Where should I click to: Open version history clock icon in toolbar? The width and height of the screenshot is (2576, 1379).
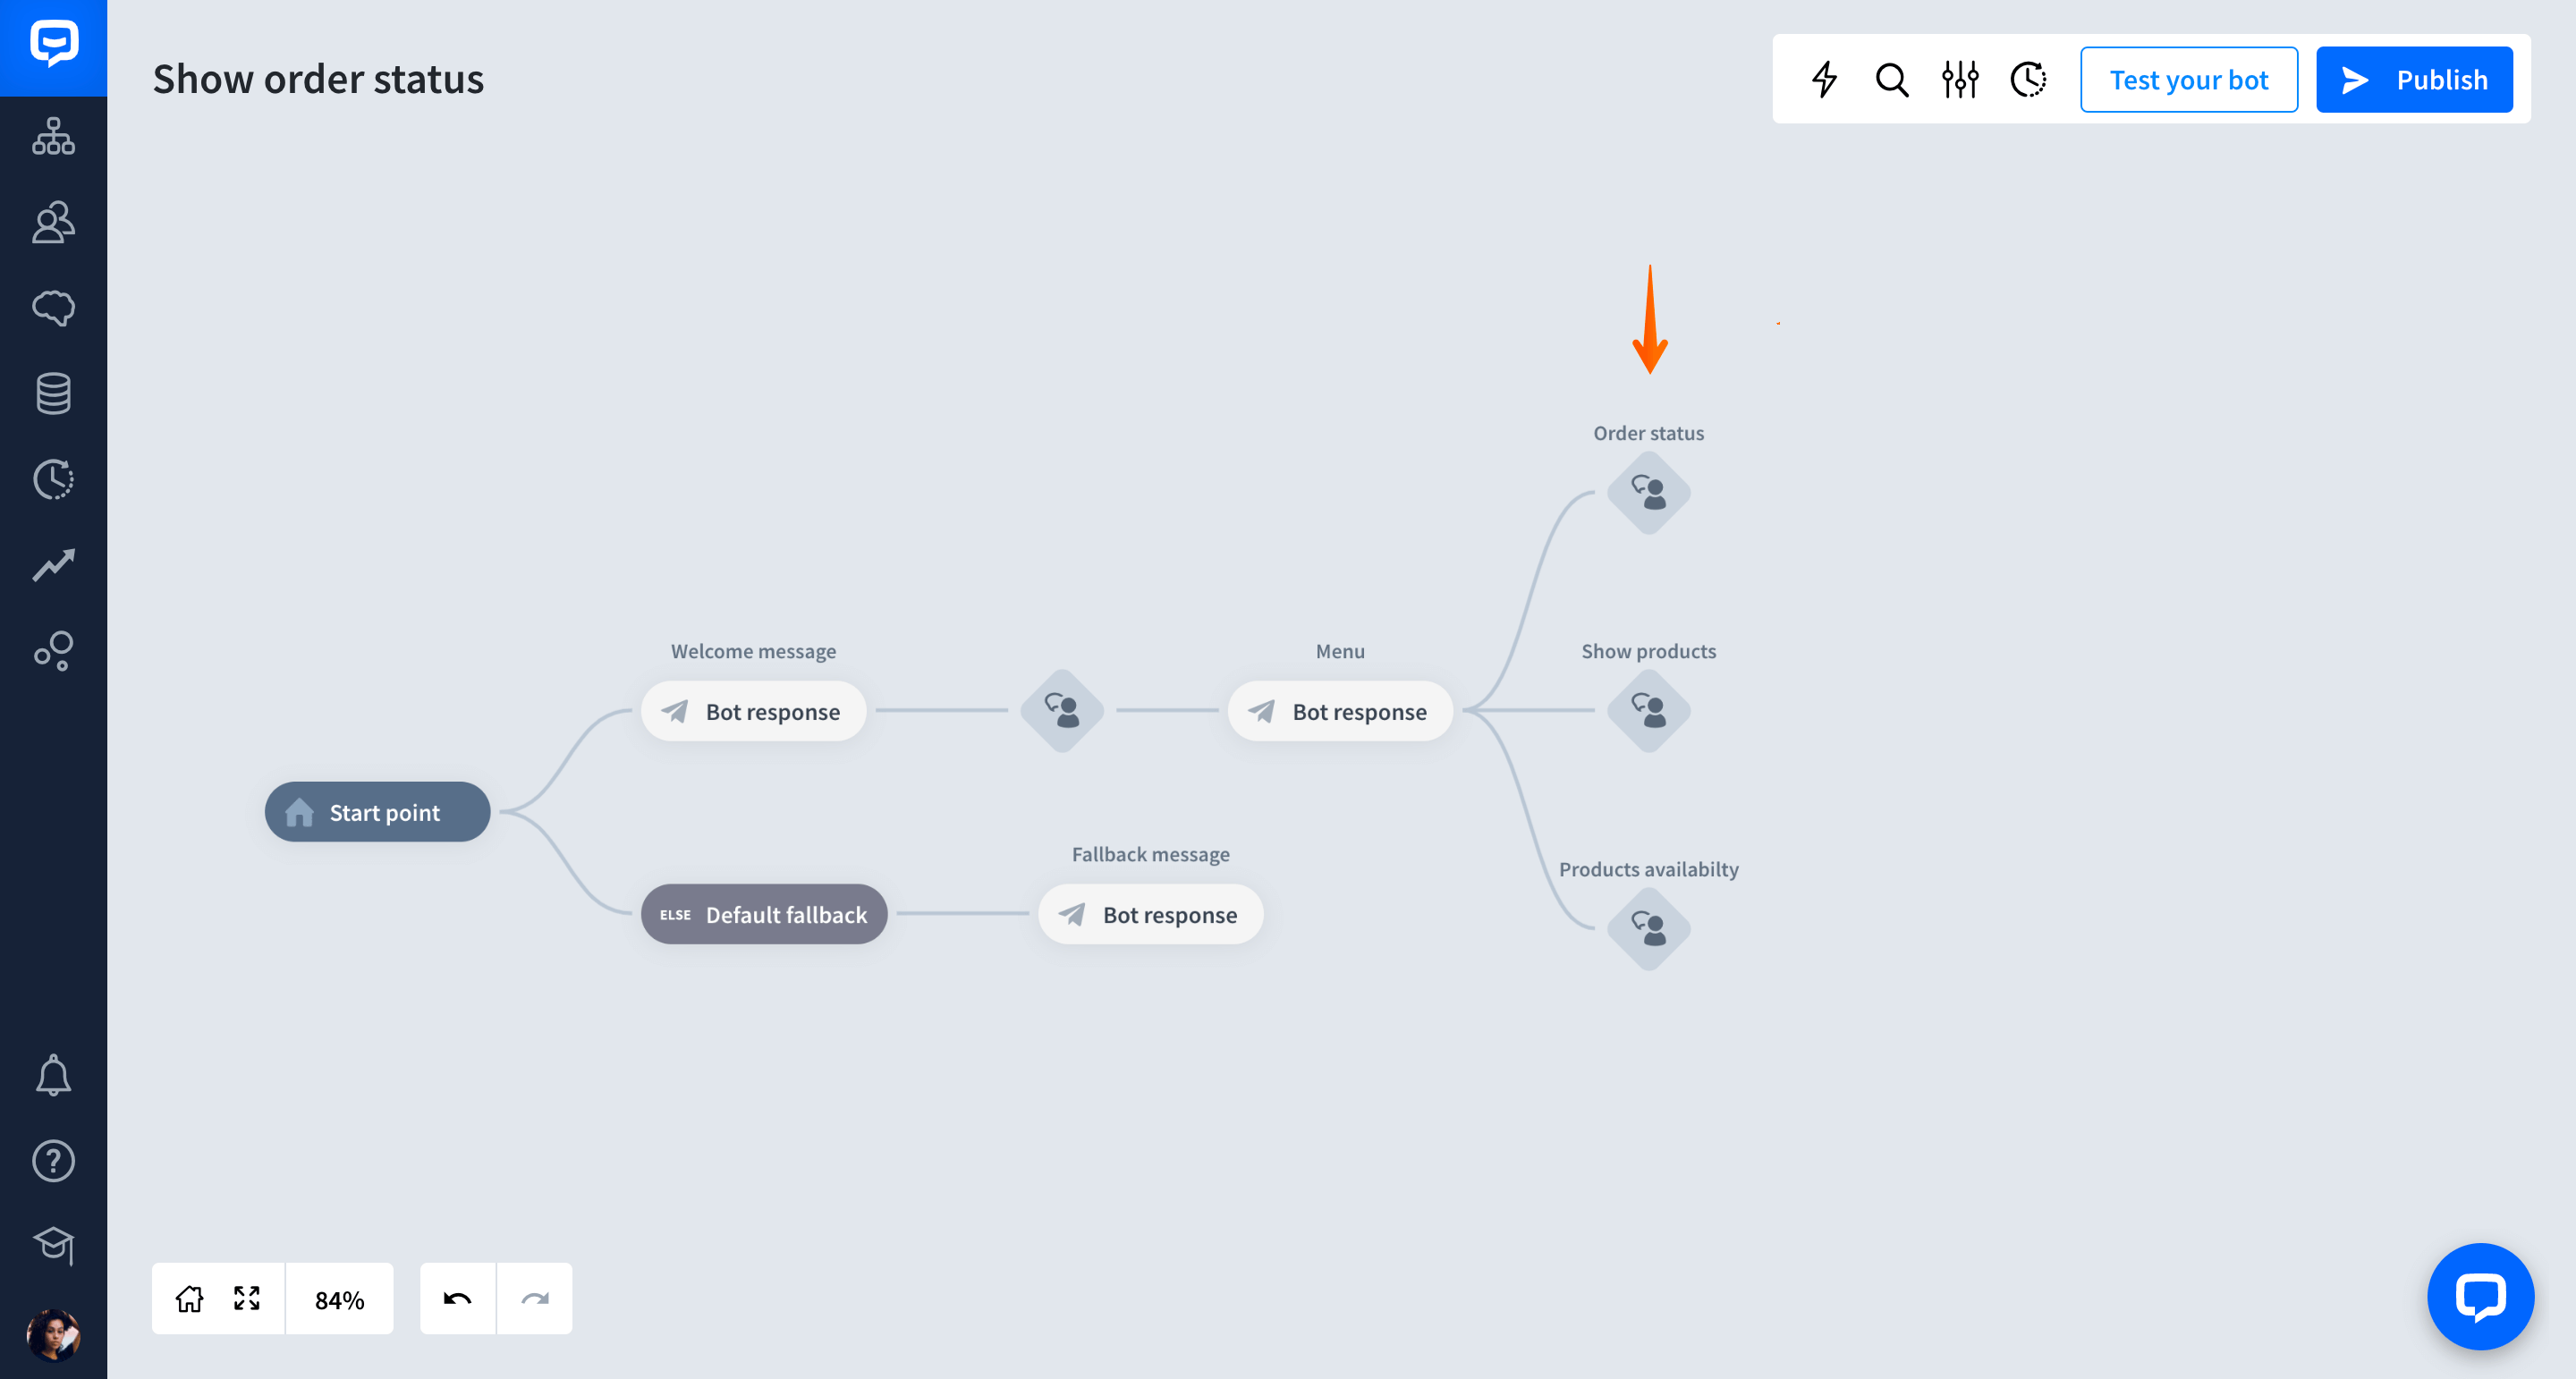[2028, 79]
